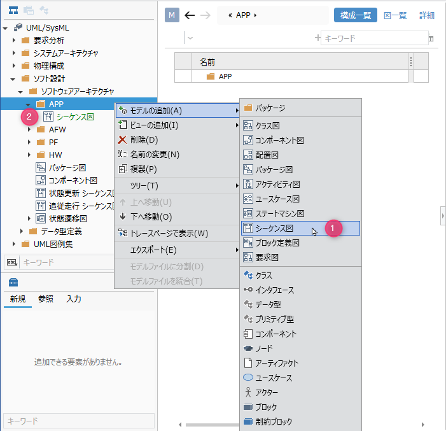Screen dimensions: 446x431
Task: Open the 詳細 view
Action: [x=427, y=15]
